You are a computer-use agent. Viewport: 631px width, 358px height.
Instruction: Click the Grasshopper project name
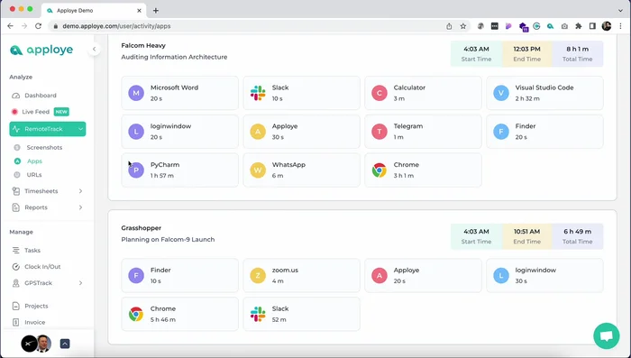142,228
